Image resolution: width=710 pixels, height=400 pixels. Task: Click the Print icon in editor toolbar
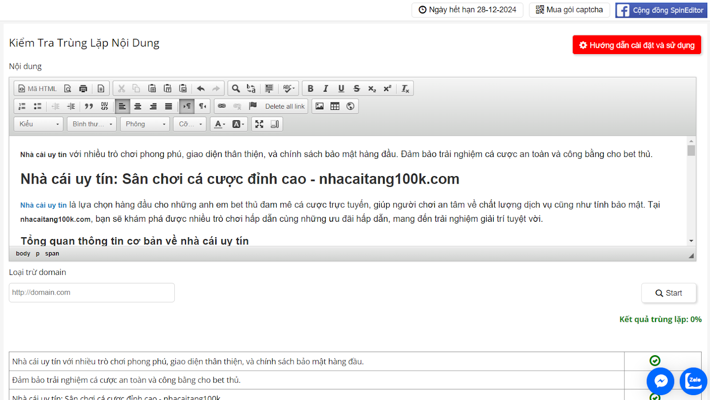pos(83,89)
